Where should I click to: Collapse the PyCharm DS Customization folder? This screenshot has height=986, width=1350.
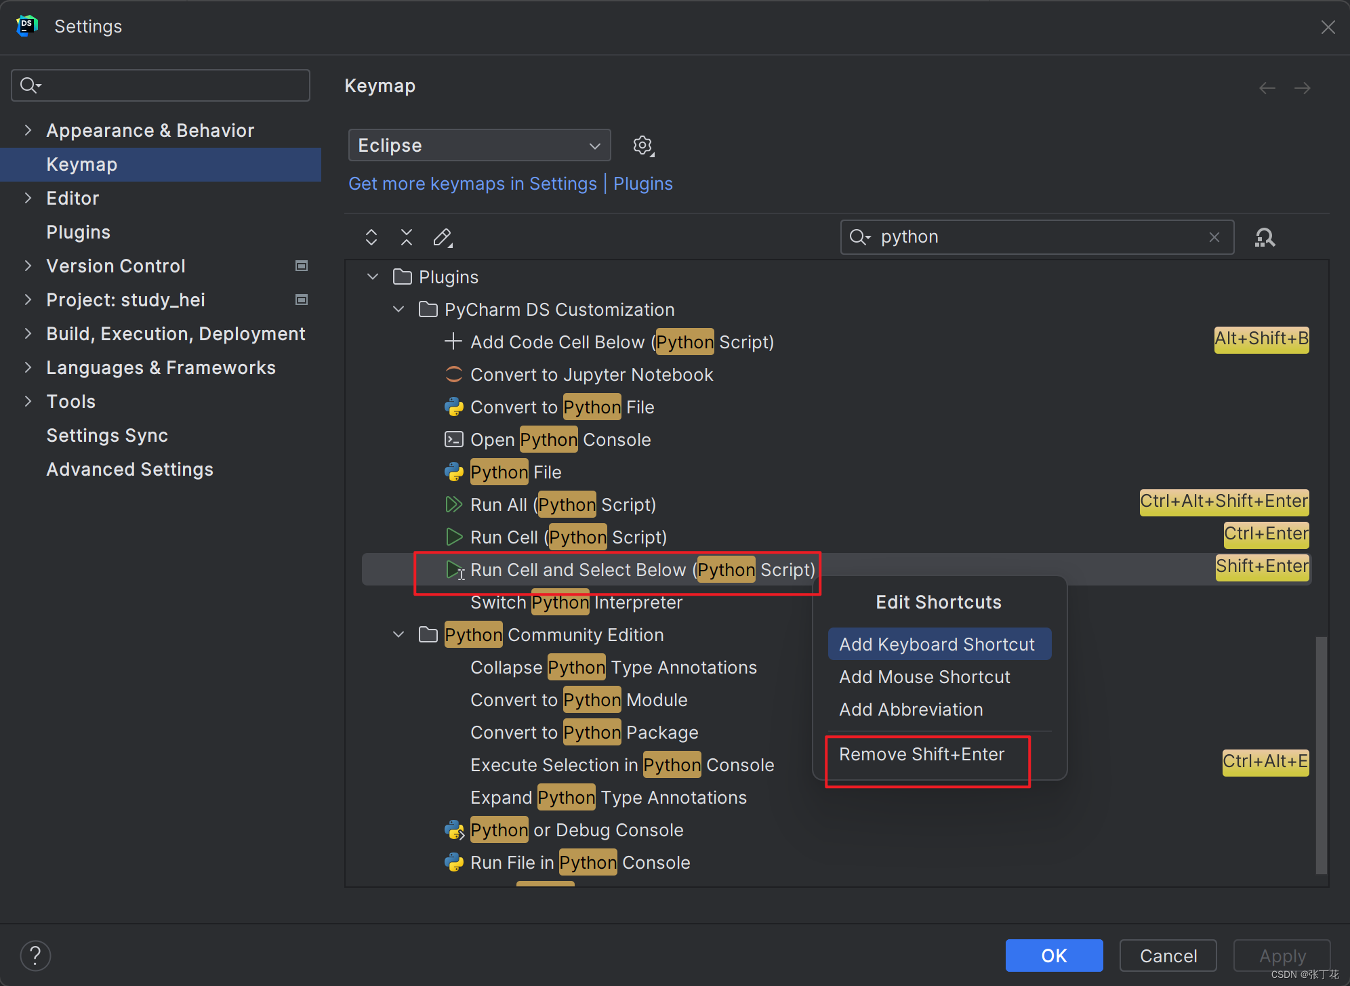point(398,310)
